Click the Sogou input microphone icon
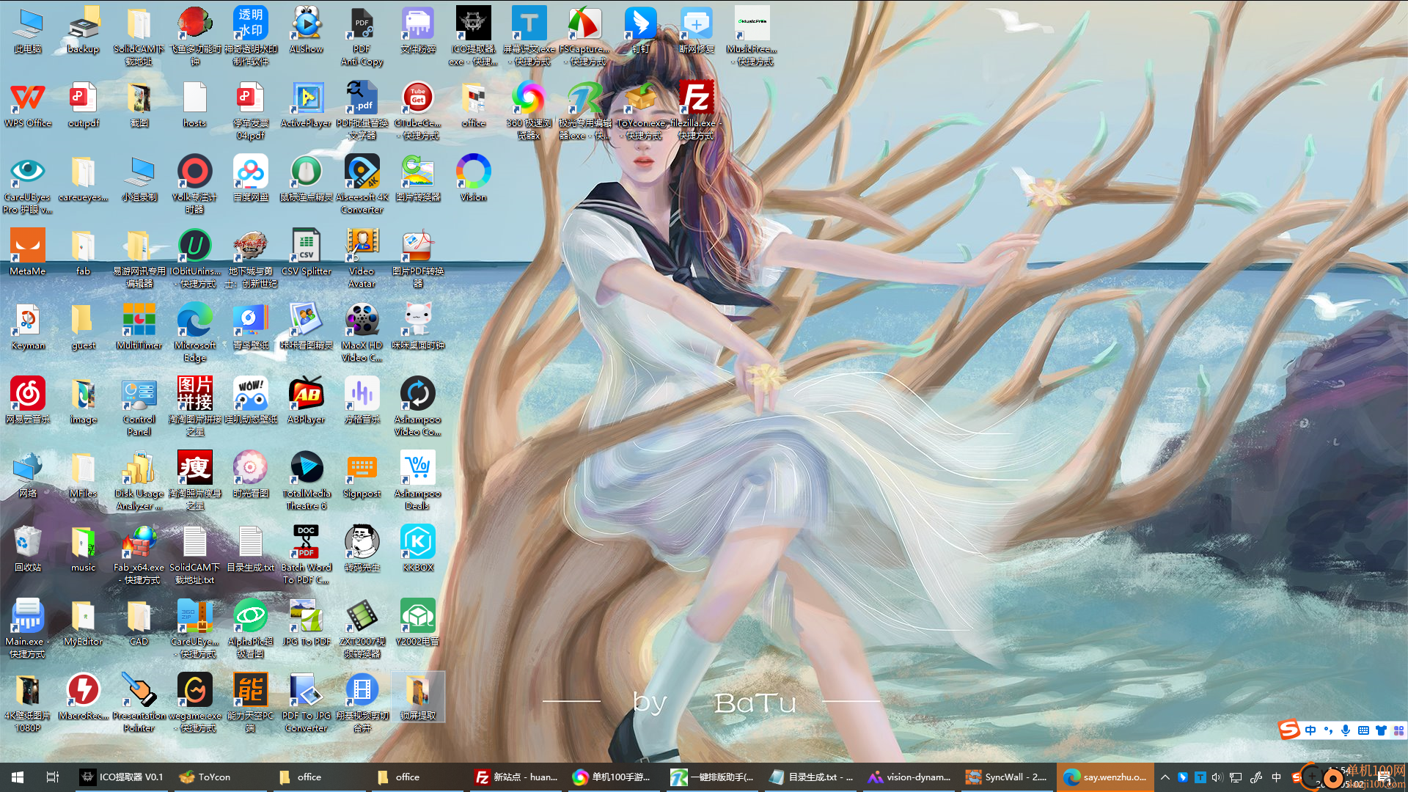This screenshot has width=1408, height=792. tap(1346, 730)
